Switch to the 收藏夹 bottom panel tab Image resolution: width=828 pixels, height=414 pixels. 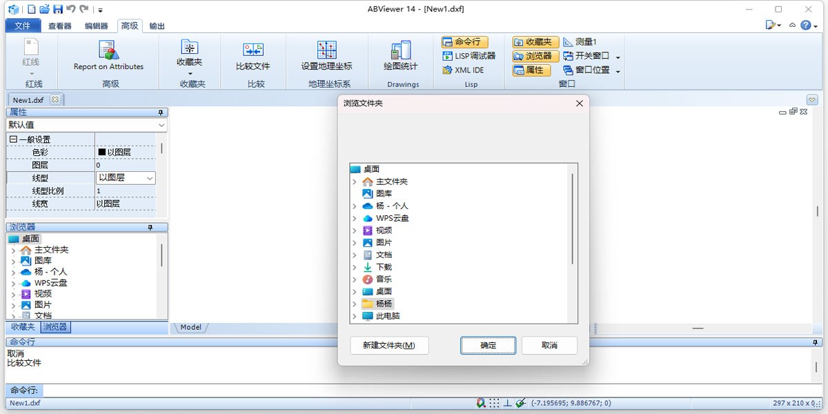click(23, 327)
